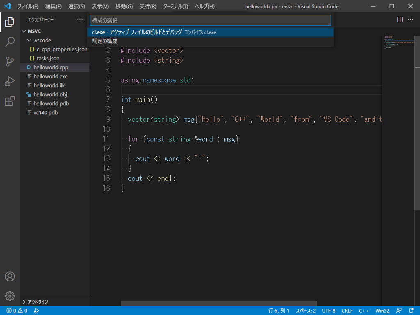This screenshot has height=315, width=420.
Task: Open the 実行(R) menu
Action: [148, 6]
